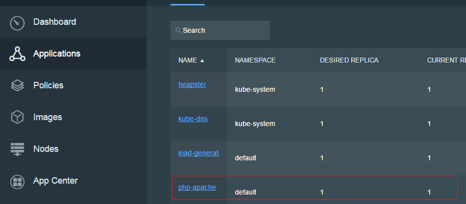Image resolution: width=466 pixels, height=204 pixels.
Task: Click the Applications triangle-nodes icon
Action: click(x=17, y=54)
